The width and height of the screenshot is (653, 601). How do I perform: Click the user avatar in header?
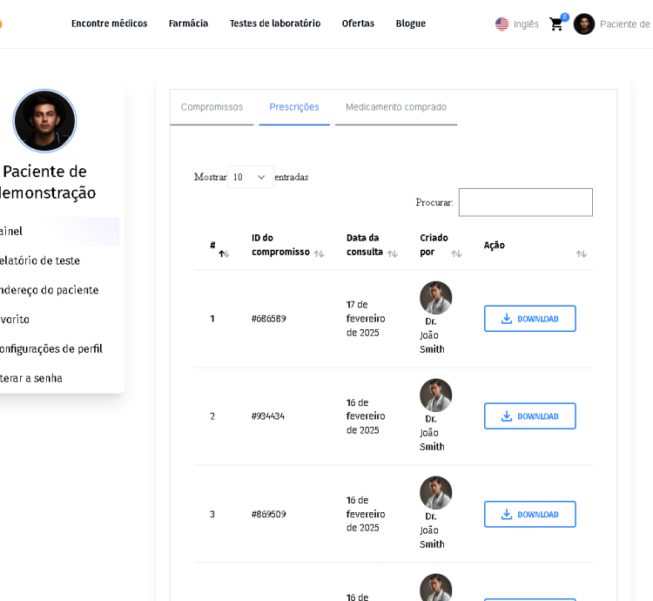pyautogui.click(x=584, y=24)
